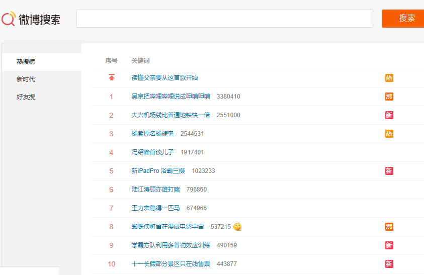Click the 沸 badge on the 吴京 row
Screen dimensions: 424x275
click(x=389, y=97)
